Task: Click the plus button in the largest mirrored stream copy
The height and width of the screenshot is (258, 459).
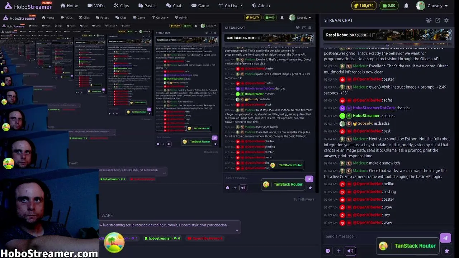Action: [x=235, y=188]
